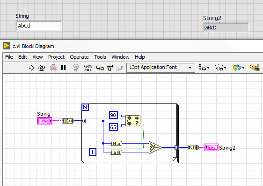Viewport: 263px width, 186px height.
Task: Open the Reorder dropdown
Action: [239, 68]
